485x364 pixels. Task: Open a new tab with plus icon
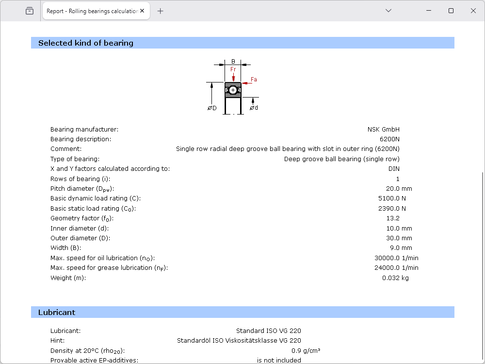pyautogui.click(x=161, y=11)
